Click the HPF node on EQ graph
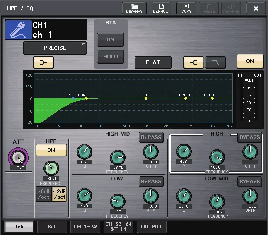Image resolution: width=268 pixels, height=235 pixels. tap(73, 98)
